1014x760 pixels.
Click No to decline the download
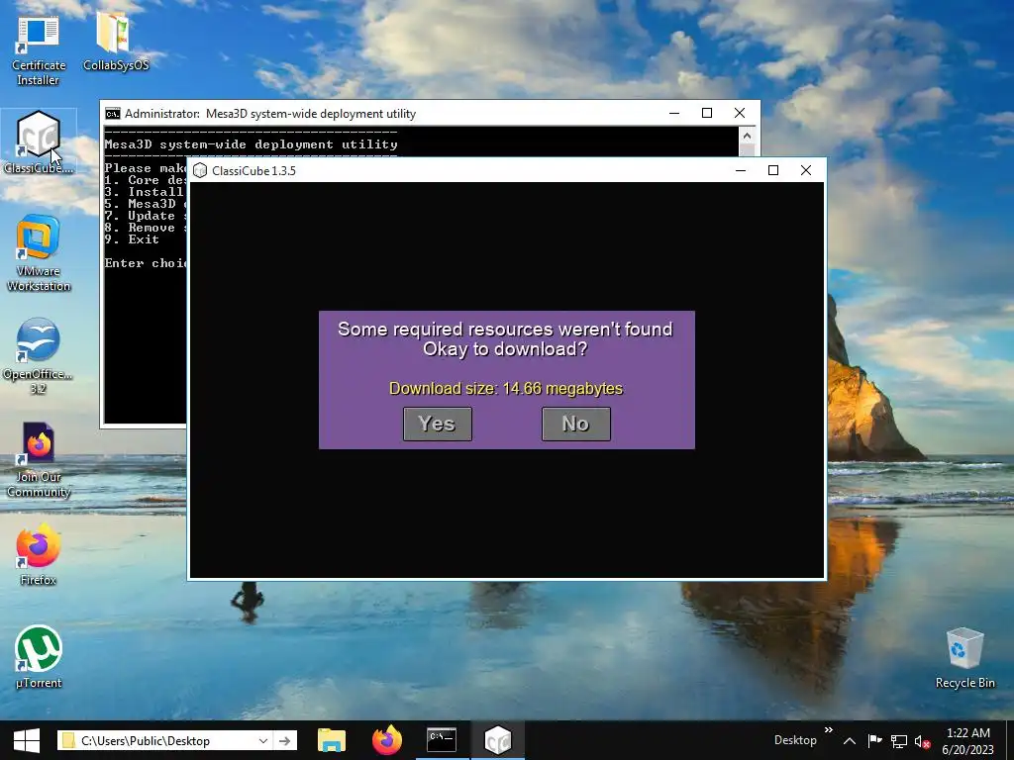(576, 424)
